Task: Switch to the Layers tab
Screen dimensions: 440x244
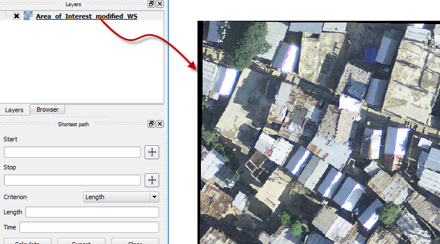Action: [14, 110]
